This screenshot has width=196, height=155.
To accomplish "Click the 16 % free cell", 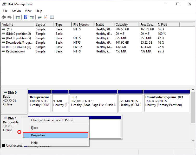I will (161, 43).
